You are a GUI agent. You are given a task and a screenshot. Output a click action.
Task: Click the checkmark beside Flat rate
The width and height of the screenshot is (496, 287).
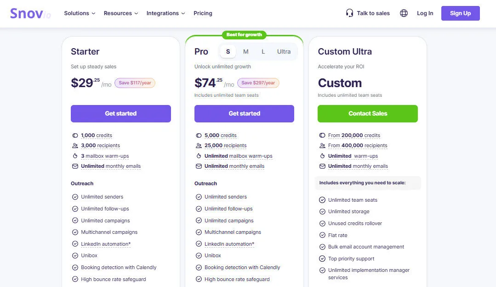(322, 235)
